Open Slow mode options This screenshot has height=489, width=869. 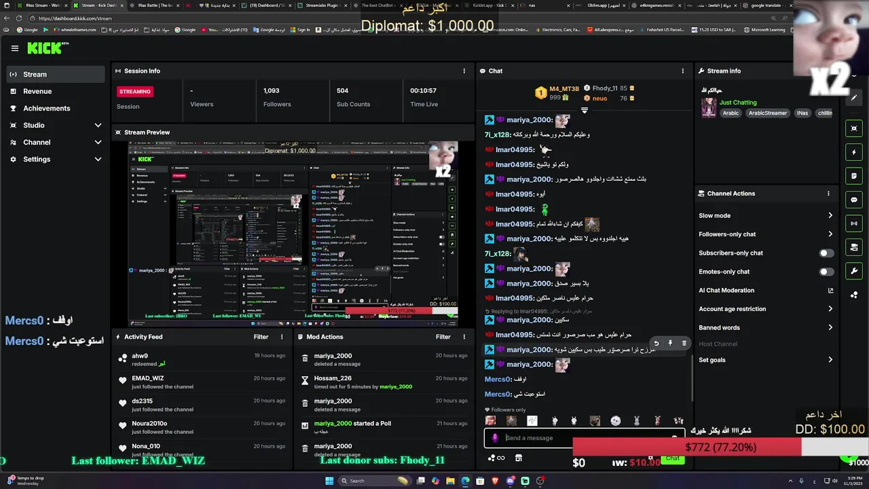[x=766, y=215]
